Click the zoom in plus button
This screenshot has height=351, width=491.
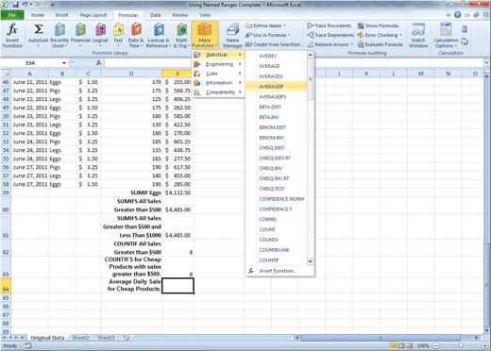484,345
